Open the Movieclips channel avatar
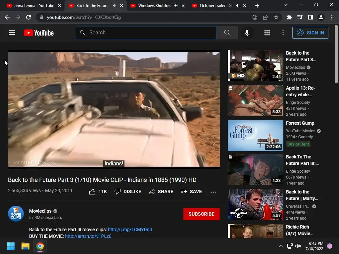The image size is (339, 254). coord(16,214)
